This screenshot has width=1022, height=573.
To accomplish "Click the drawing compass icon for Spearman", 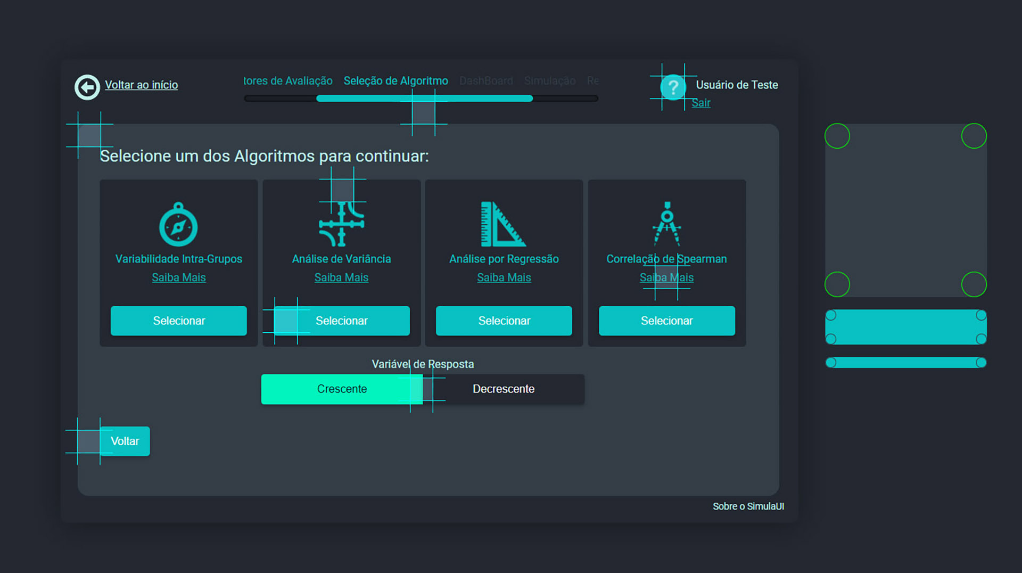I will tap(667, 223).
